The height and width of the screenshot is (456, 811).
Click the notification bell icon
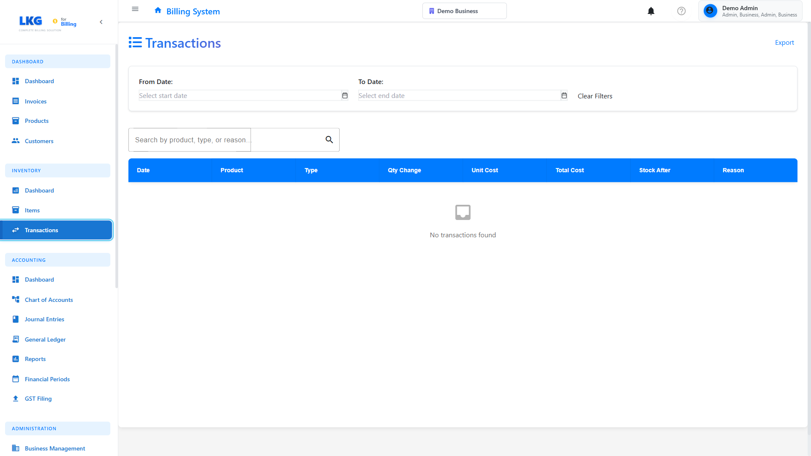tap(651, 11)
